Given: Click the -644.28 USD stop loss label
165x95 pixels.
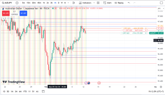Looking at the screenshot, I should click(x=138, y=28).
